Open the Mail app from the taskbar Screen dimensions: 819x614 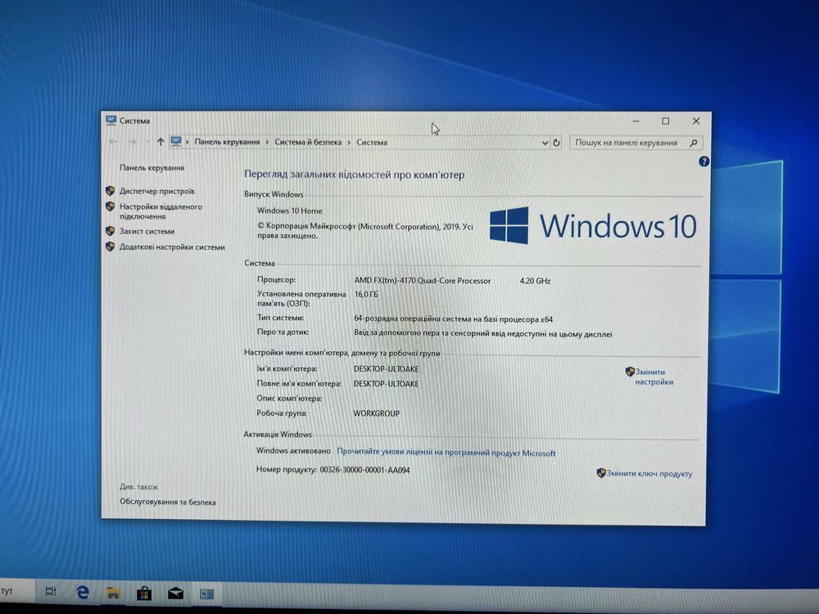(x=175, y=593)
